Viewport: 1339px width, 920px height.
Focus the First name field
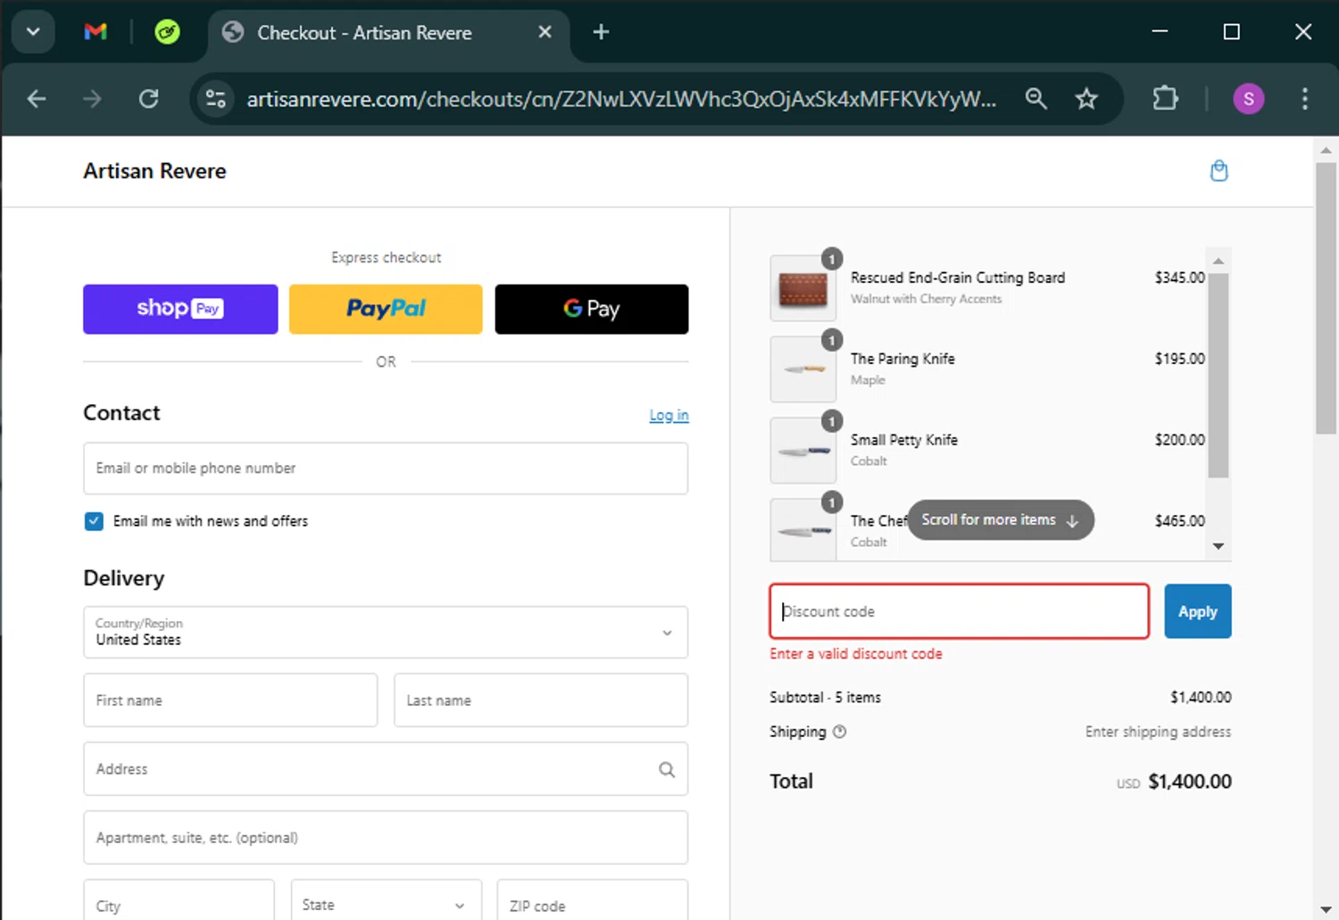[230, 700]
